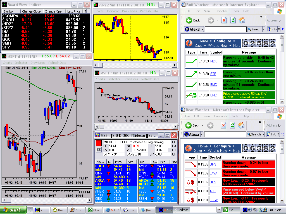The height and width of the screenshot is (214, 286).
Task: Expand toolbar chevron in Bull Watcher
Action: (261, 17)
